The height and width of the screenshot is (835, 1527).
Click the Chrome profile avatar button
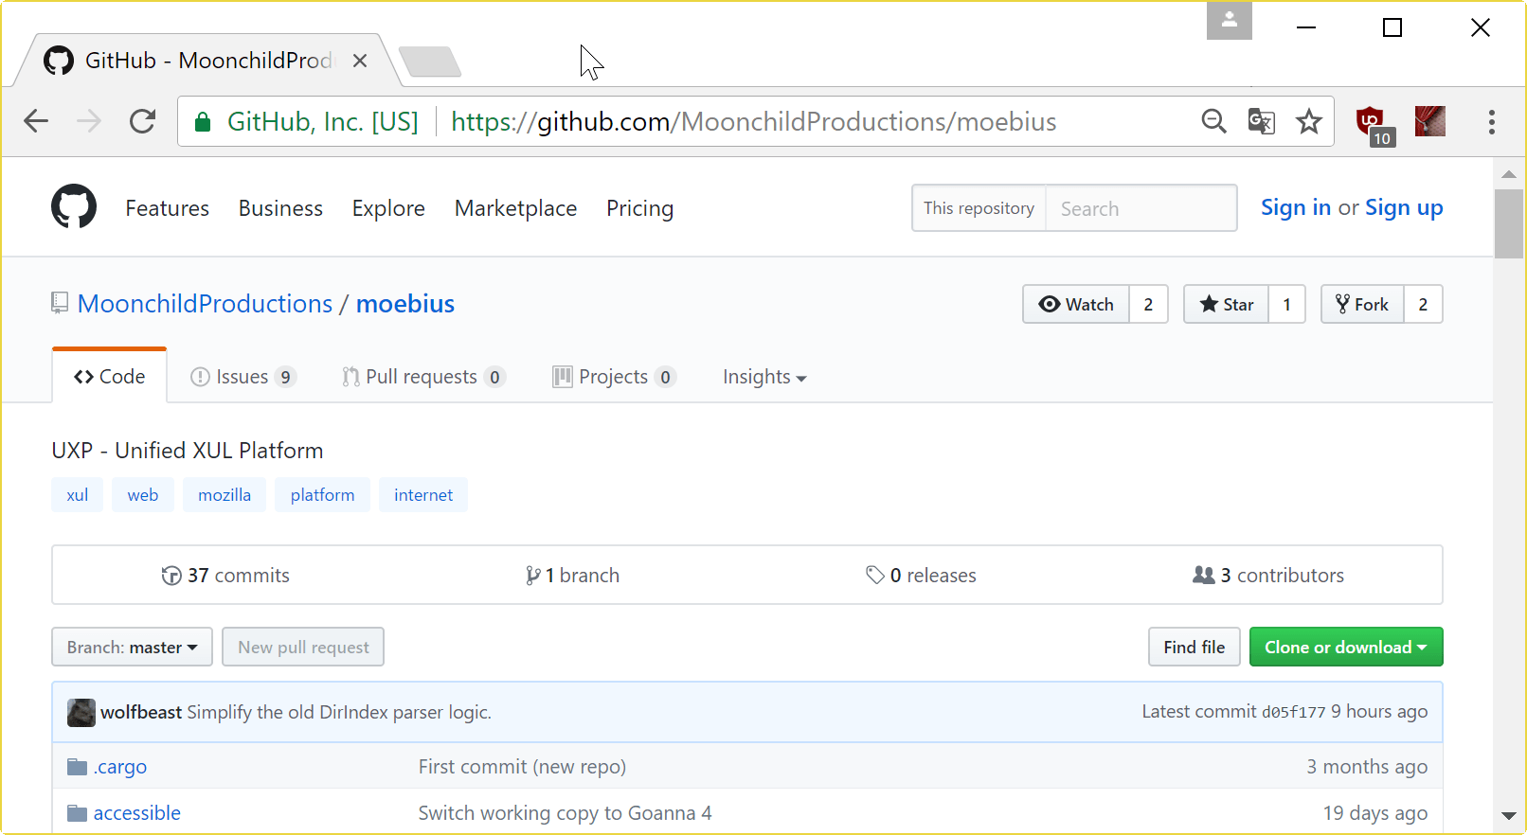click(x=1229, y=20)
